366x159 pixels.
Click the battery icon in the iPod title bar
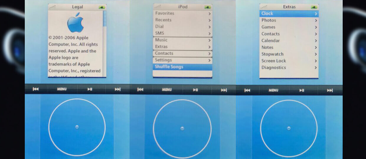208,7
